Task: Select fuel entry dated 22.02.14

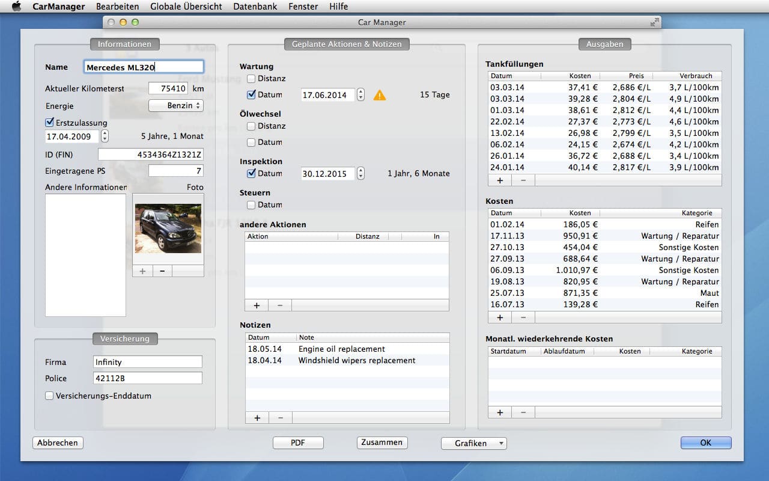Action: pyautogui.click(x=605, y=121)
